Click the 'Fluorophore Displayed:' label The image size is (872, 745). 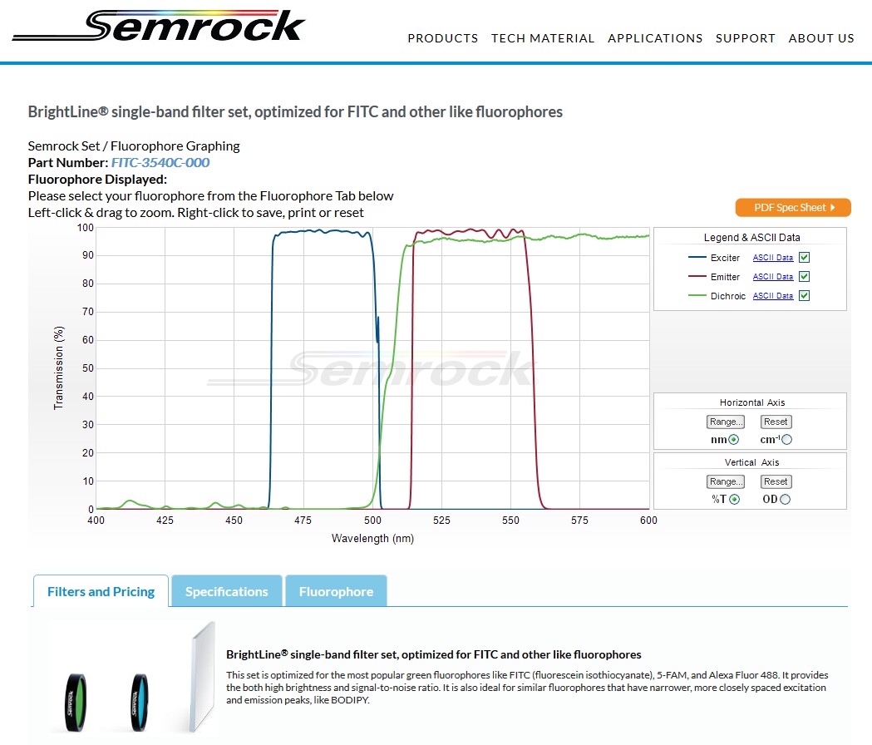[97, 179]
